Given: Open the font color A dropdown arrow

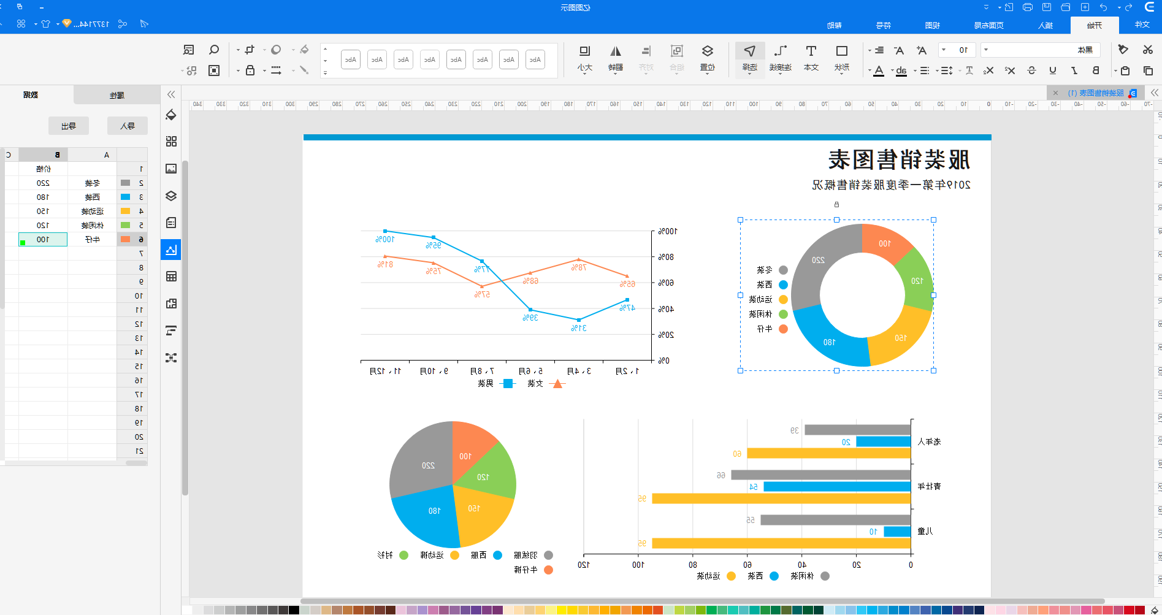Looking at the screenshot, I should pos(870,71).
